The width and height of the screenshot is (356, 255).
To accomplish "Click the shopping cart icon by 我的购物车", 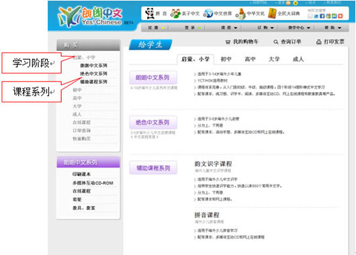I will tap(228, 42).
